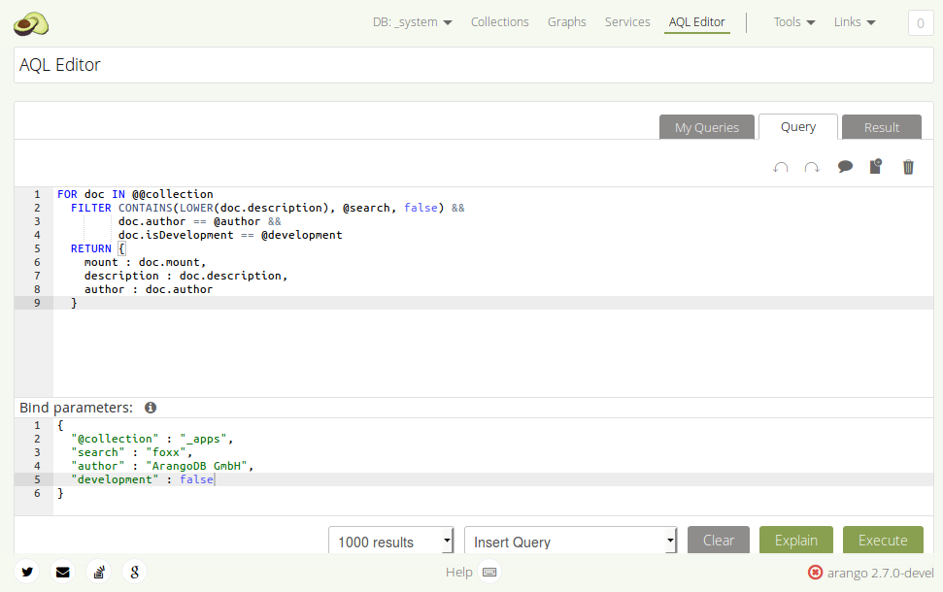Open the Help link
943x592 pixels.
458,572
